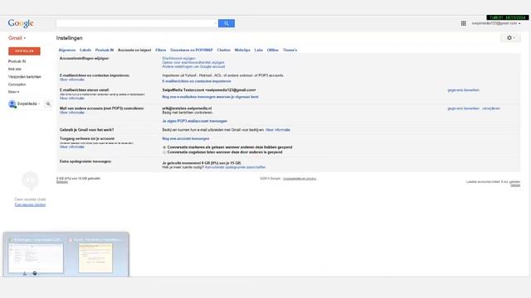Open Verzonden berichten folder

click(24, 77)
